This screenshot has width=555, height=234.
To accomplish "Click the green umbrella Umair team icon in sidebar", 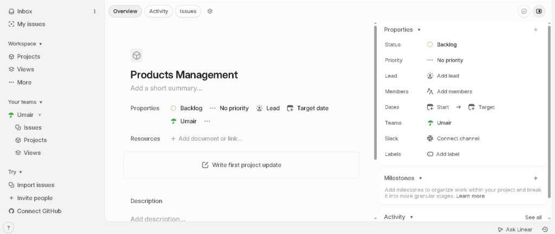I will tap(11, 115).
